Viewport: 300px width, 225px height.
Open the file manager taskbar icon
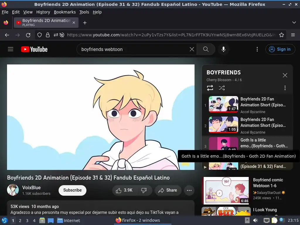[42, 220]
